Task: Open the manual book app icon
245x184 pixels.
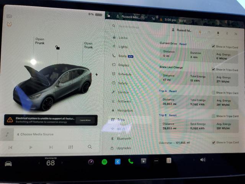Action: (x=168, y=161)
